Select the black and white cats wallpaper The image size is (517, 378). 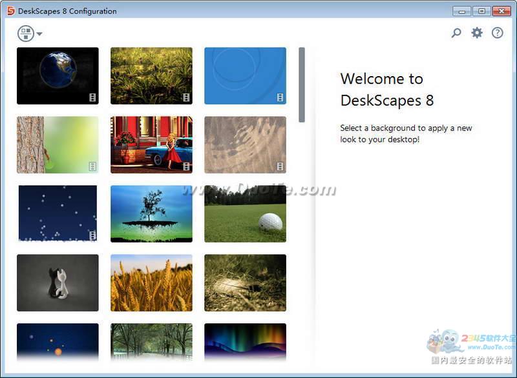58,283
